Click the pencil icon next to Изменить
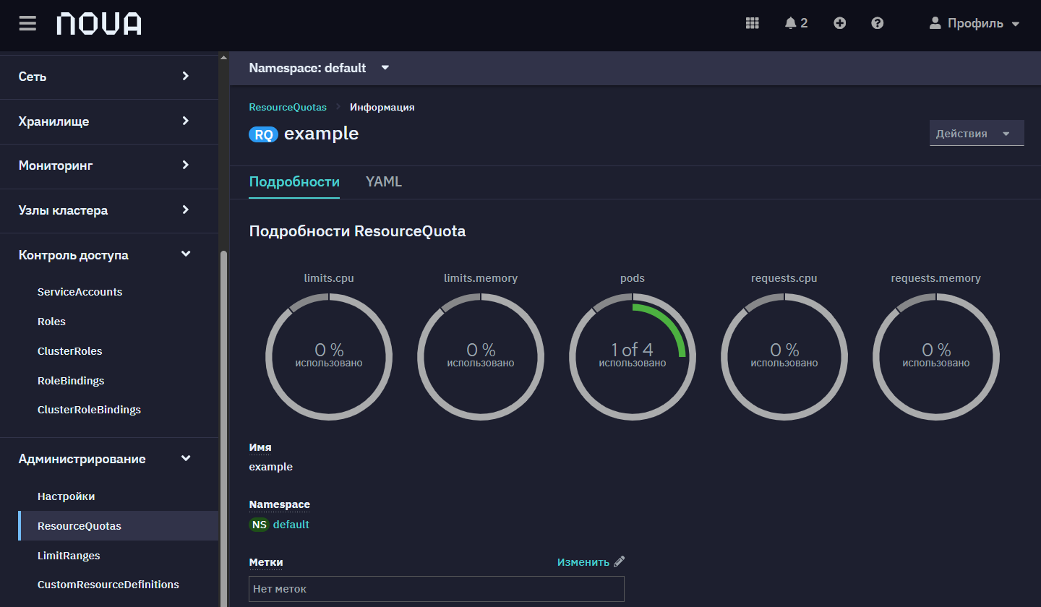The image size is (1041, 607). click(x=619, y=561)
